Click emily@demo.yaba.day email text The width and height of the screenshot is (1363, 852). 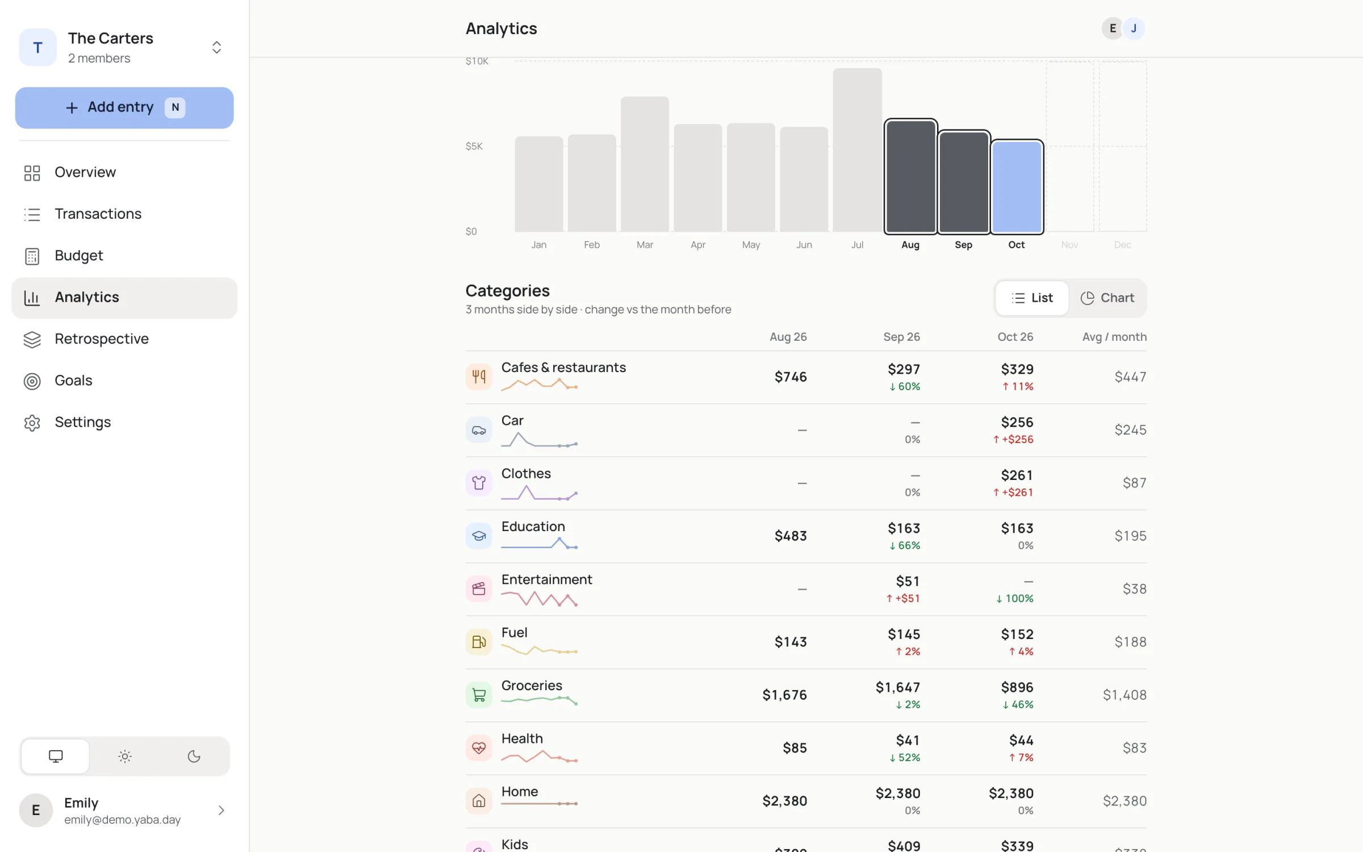coord(122,820)
